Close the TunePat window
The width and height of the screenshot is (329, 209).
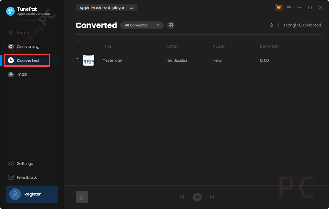pos(320,7)
